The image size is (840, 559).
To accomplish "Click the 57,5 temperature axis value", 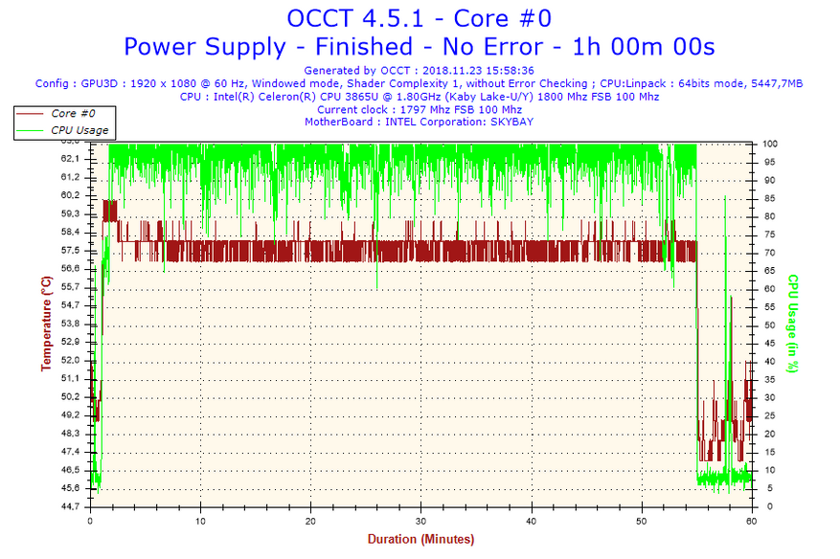I will [x=70, y=251].
